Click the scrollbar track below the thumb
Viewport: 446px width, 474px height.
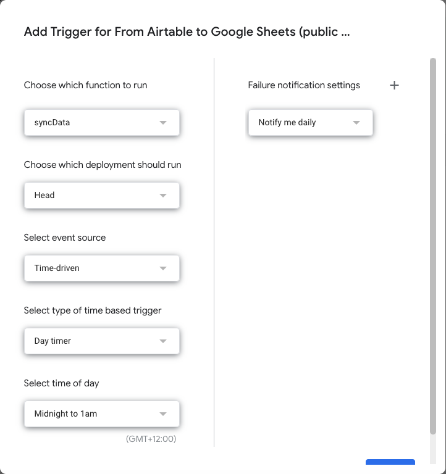point(433,449)
